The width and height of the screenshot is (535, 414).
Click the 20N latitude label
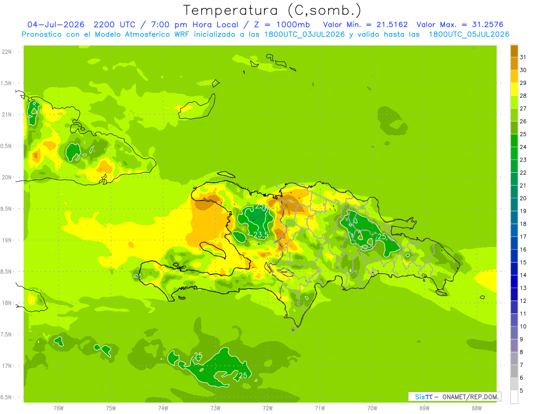[x=7, y=177]
